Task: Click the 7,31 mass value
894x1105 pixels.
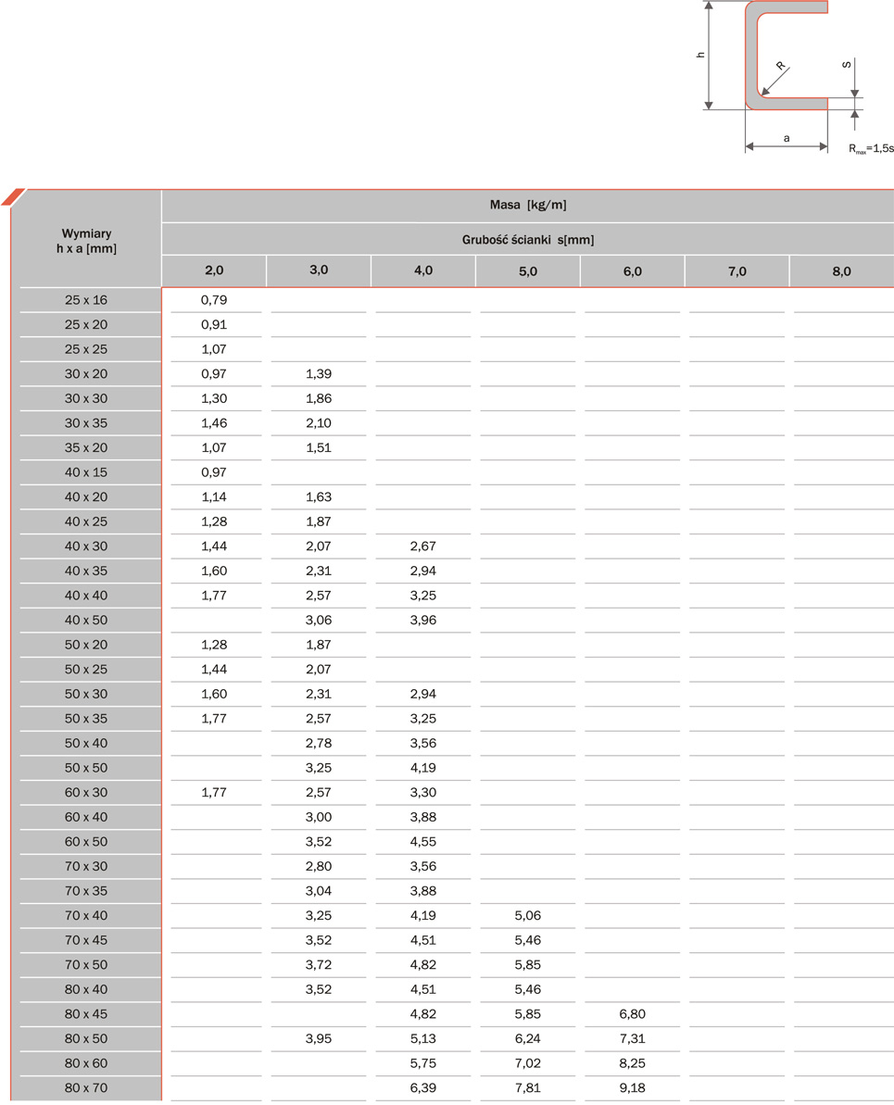Action: click(x=633, y=1039)
